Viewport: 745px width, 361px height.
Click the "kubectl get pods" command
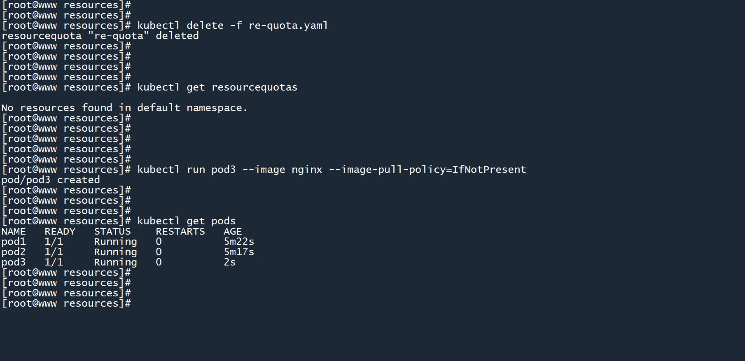click(186, 221)
